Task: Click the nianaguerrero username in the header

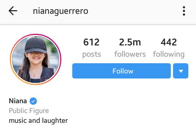Action: click(x=61, y=11)
